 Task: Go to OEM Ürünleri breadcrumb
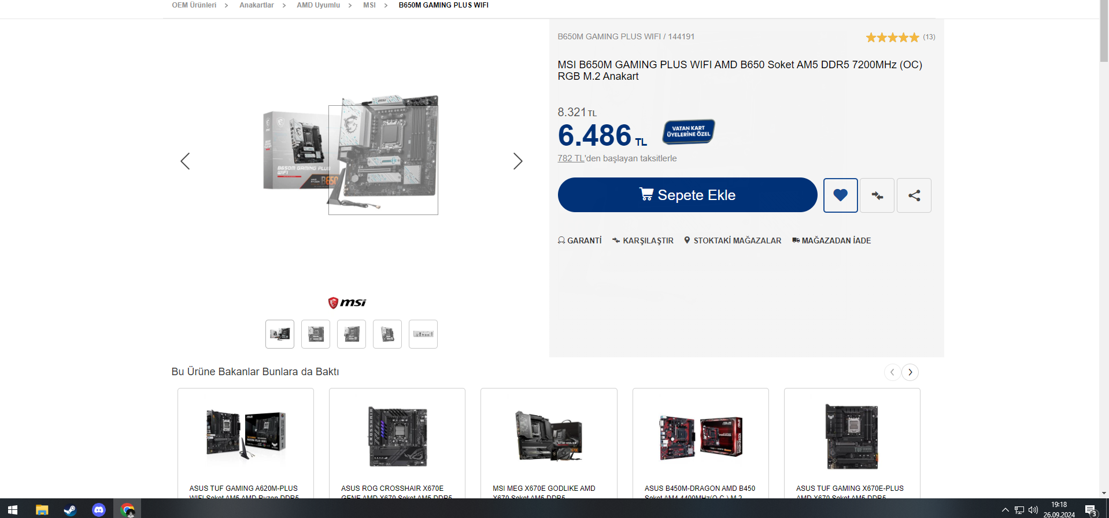pos(194,5)
